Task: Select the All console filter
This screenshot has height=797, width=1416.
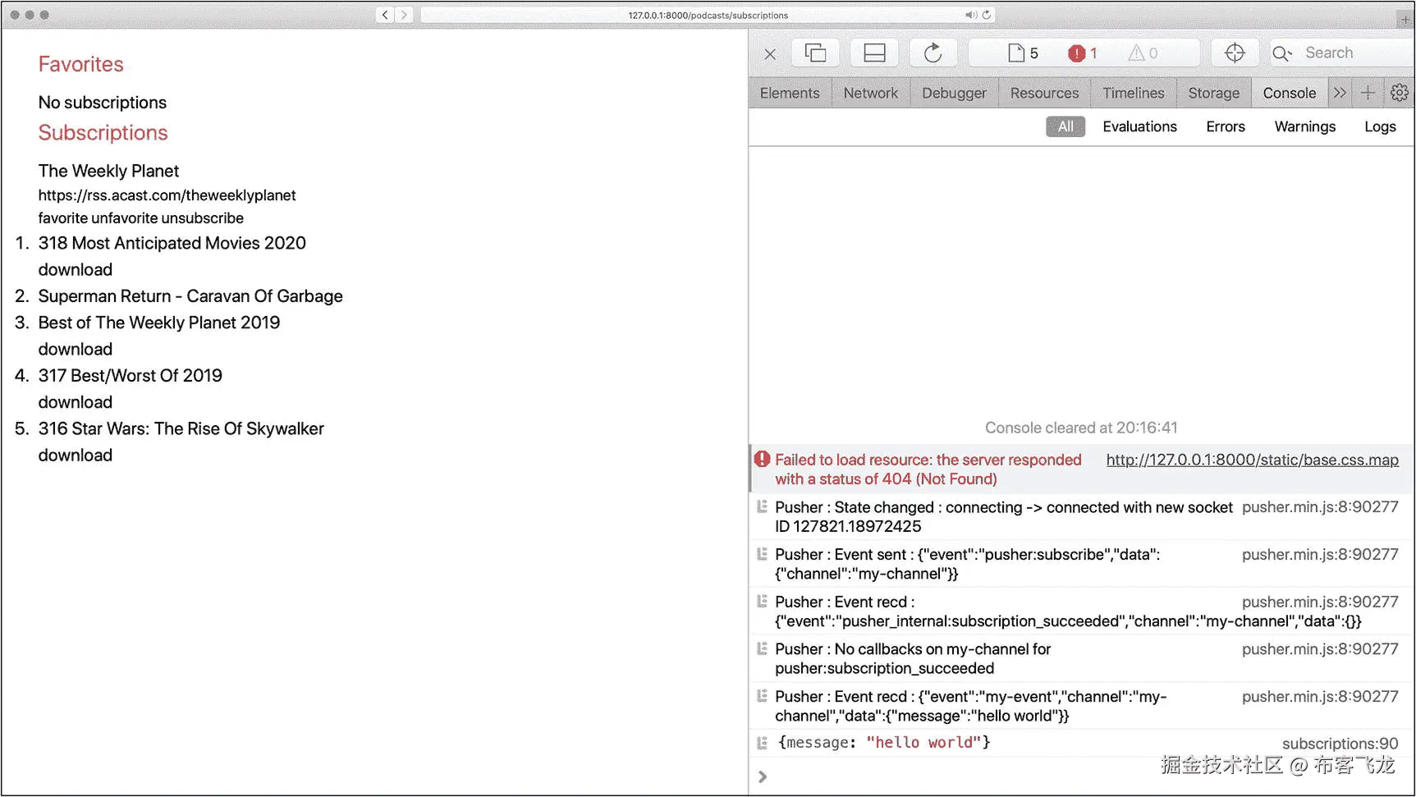Action: coord(1065,126)
